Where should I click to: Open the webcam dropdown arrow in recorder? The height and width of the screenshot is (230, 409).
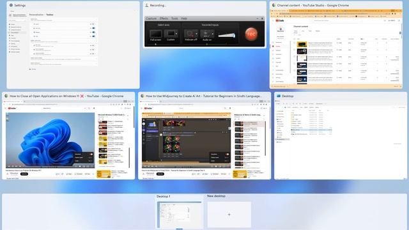coord(196,34)
